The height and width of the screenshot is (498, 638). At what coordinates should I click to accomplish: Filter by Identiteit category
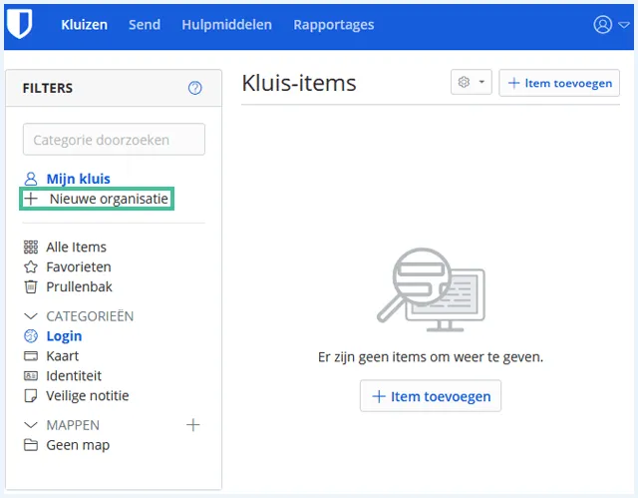point(74,376)
